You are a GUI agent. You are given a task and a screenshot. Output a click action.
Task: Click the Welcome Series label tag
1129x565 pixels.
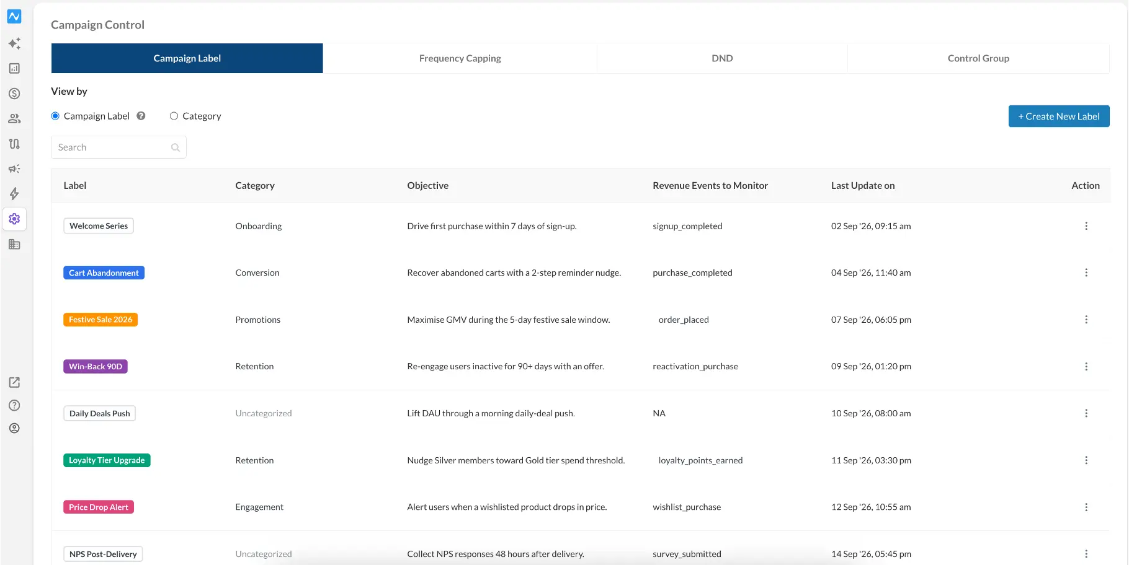click(x=99, y=226)
